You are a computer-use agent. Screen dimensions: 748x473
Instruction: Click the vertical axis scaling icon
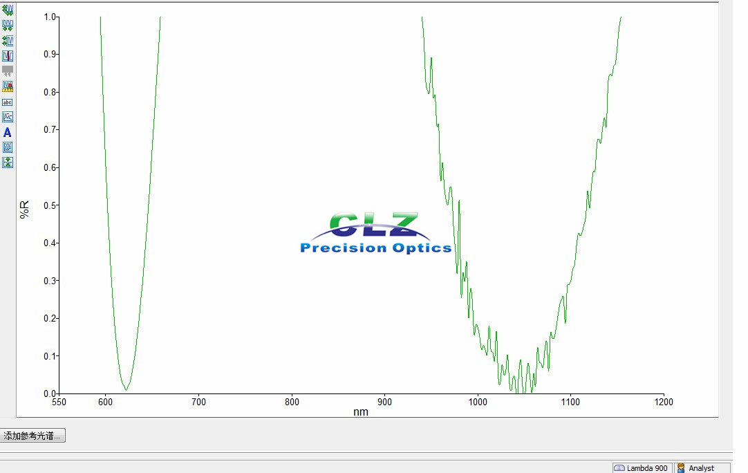(x=7, y=40)
